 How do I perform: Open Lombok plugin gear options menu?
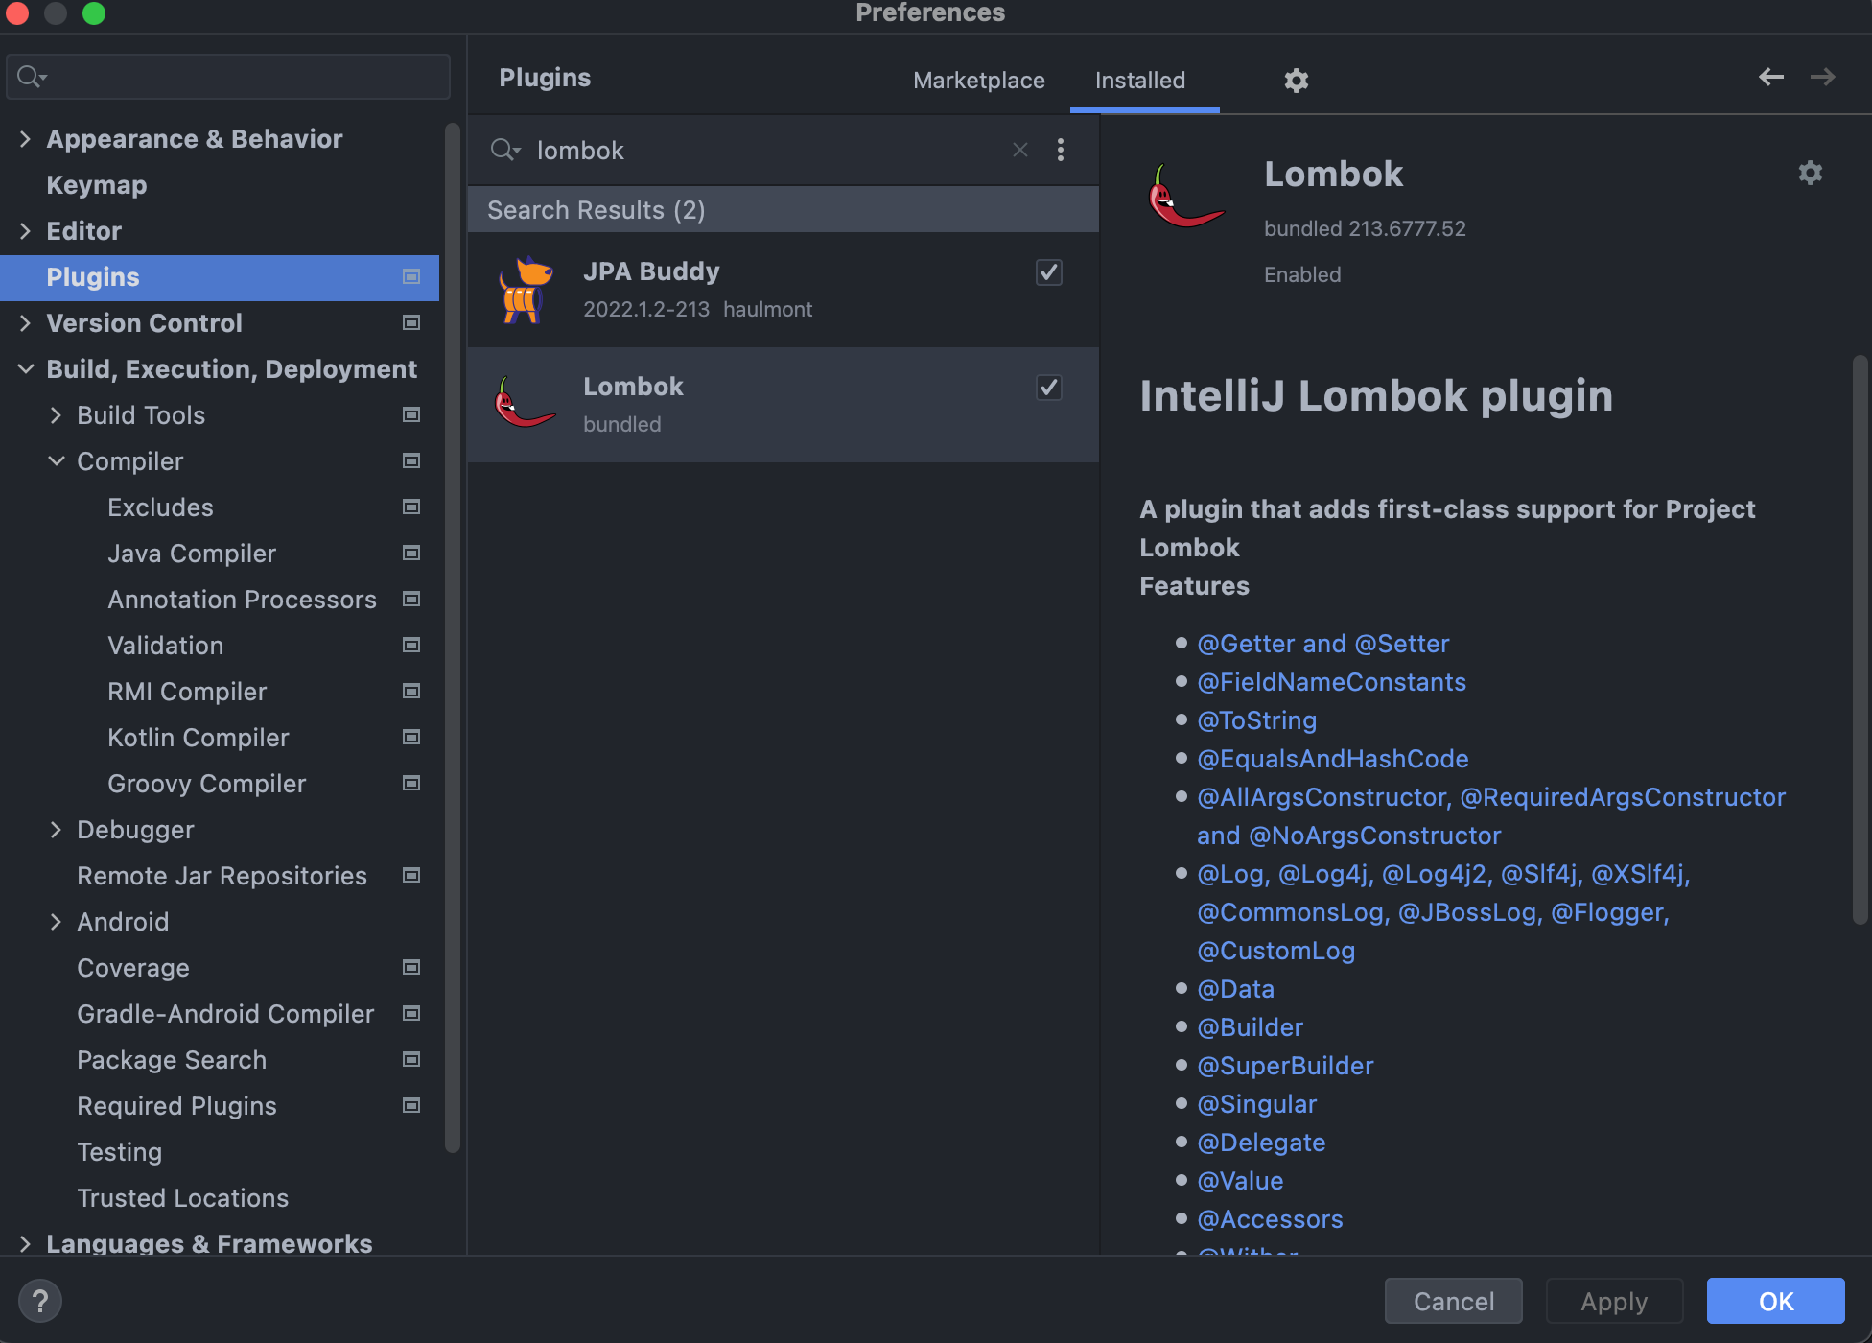coord(1810,173)
